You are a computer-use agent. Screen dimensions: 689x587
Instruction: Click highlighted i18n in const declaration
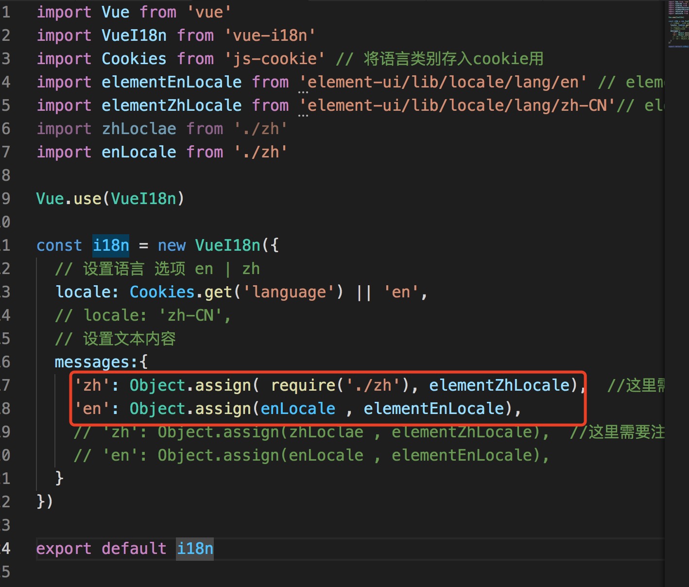point(111,245)
